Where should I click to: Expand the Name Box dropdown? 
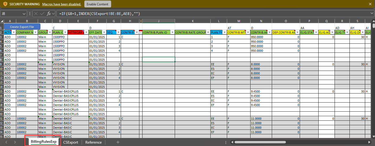point(24,14)
